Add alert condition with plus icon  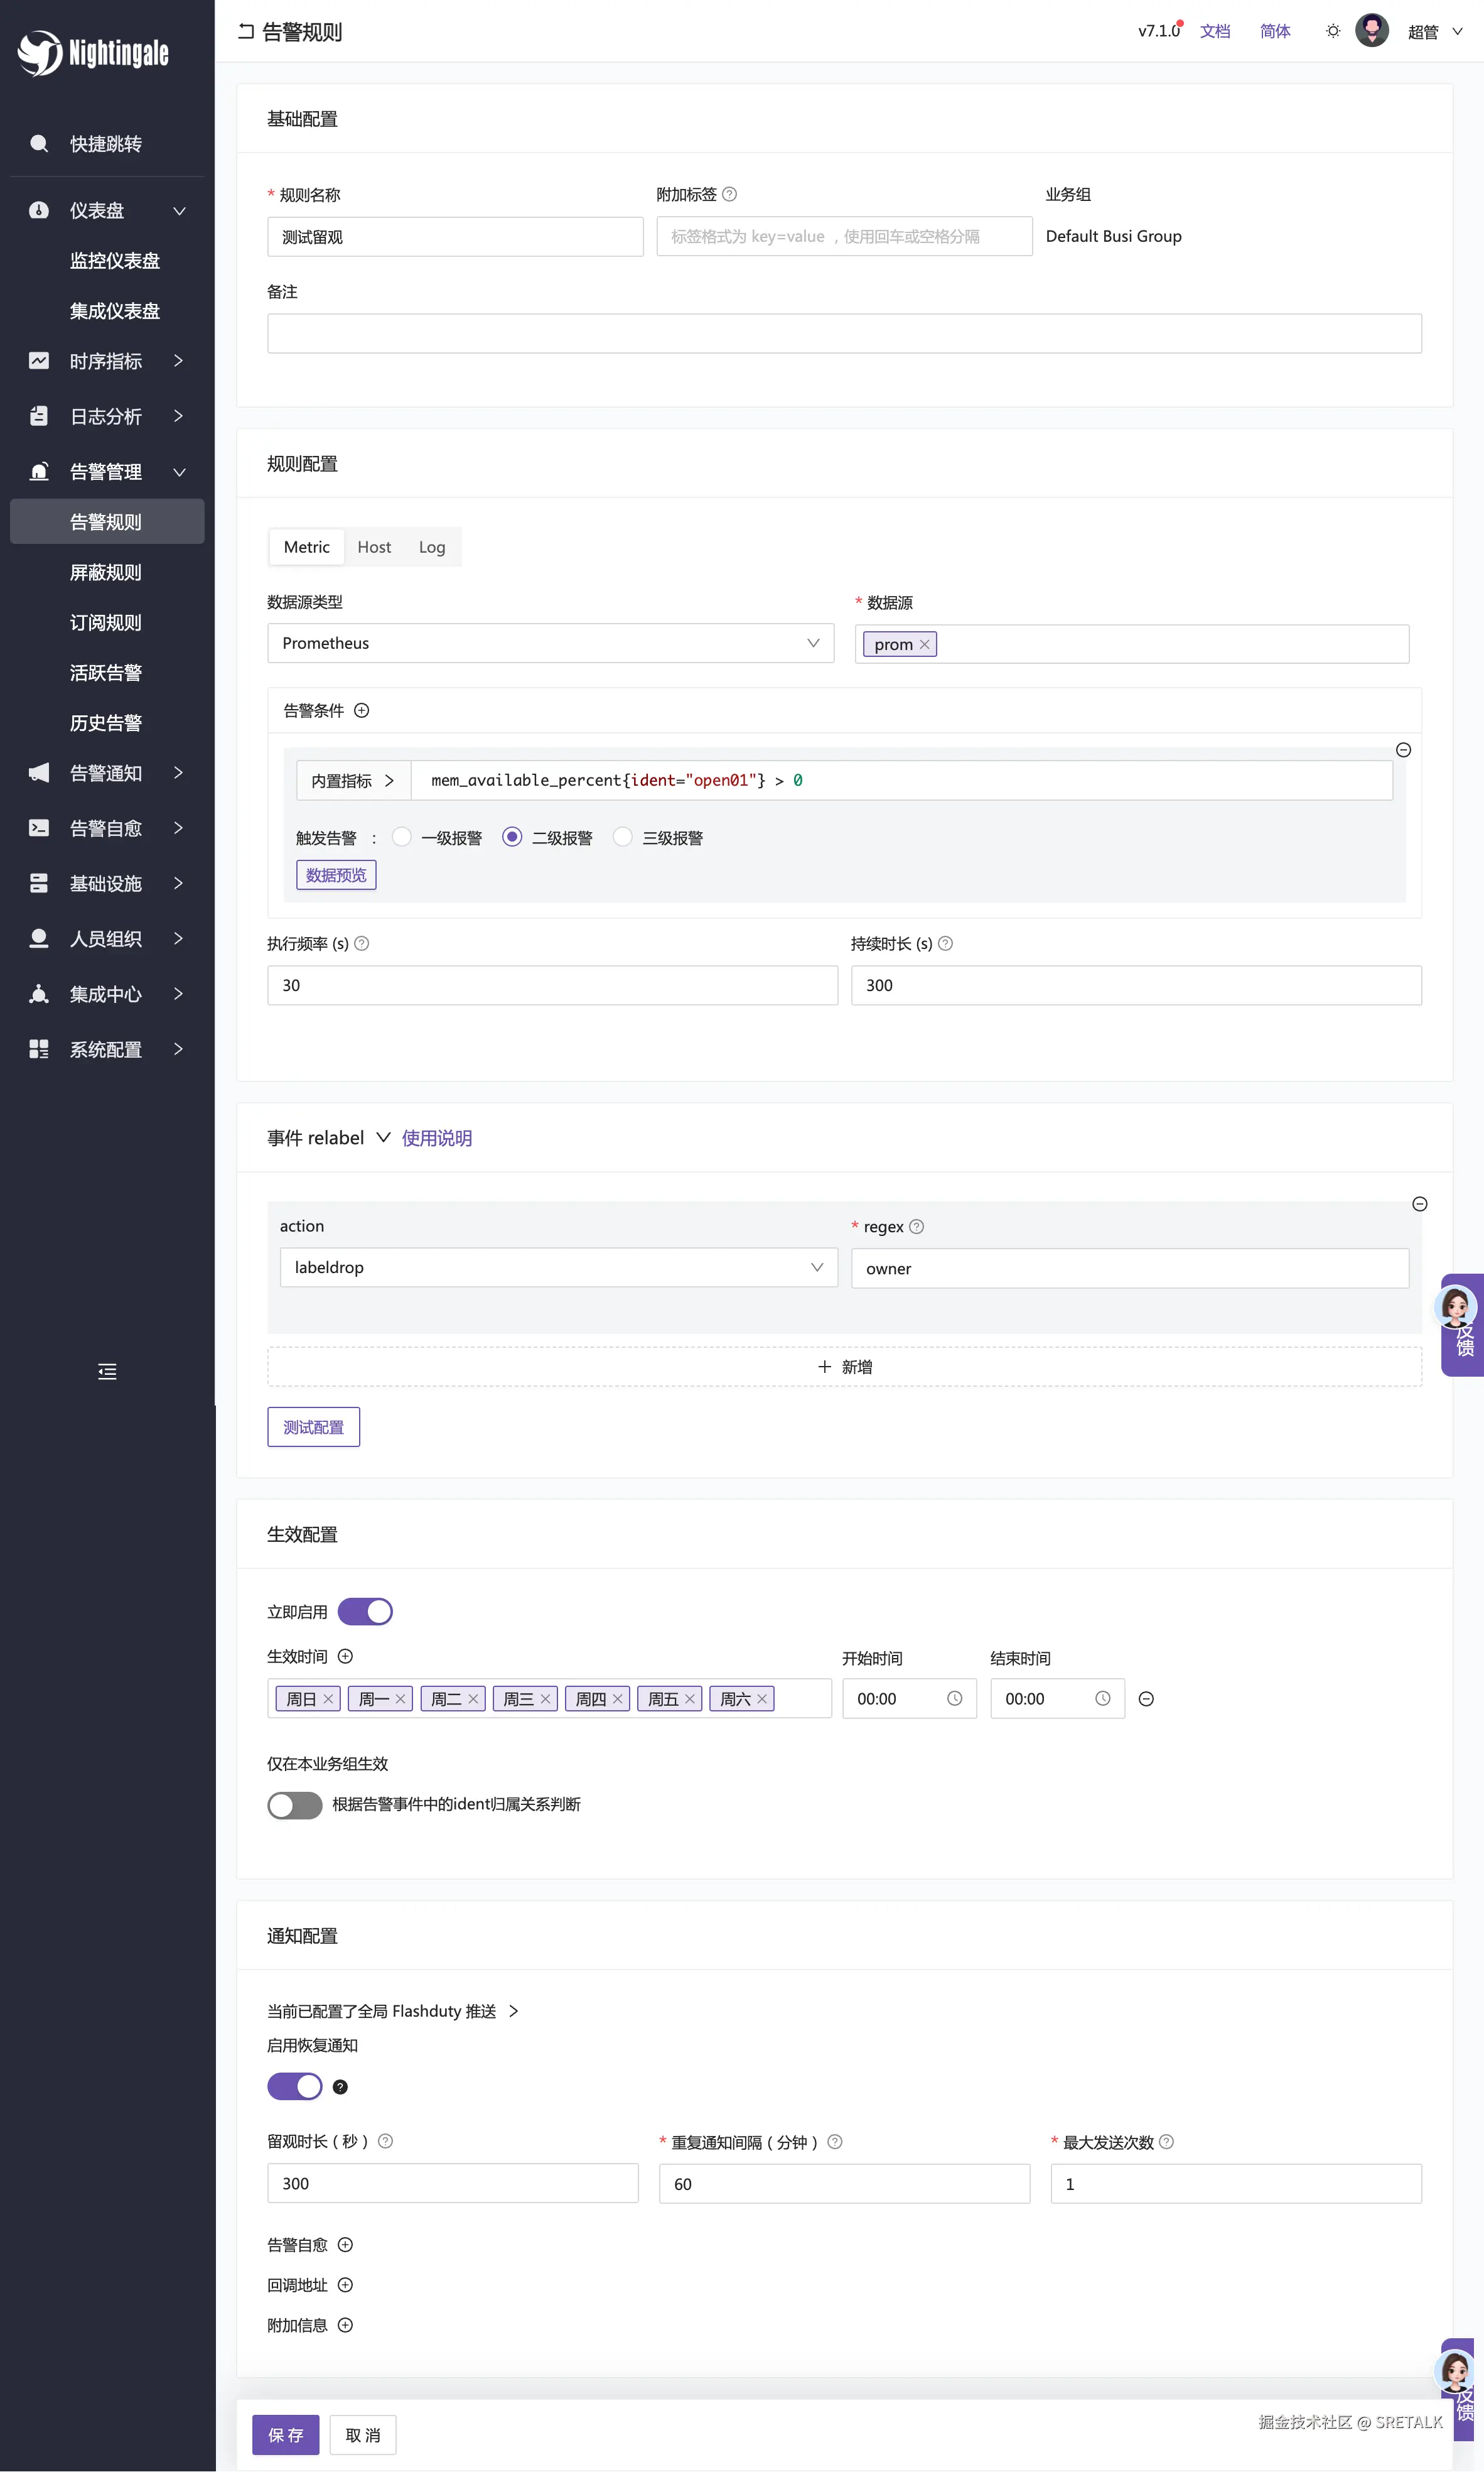pyautogui.click(x=362, y=710)
